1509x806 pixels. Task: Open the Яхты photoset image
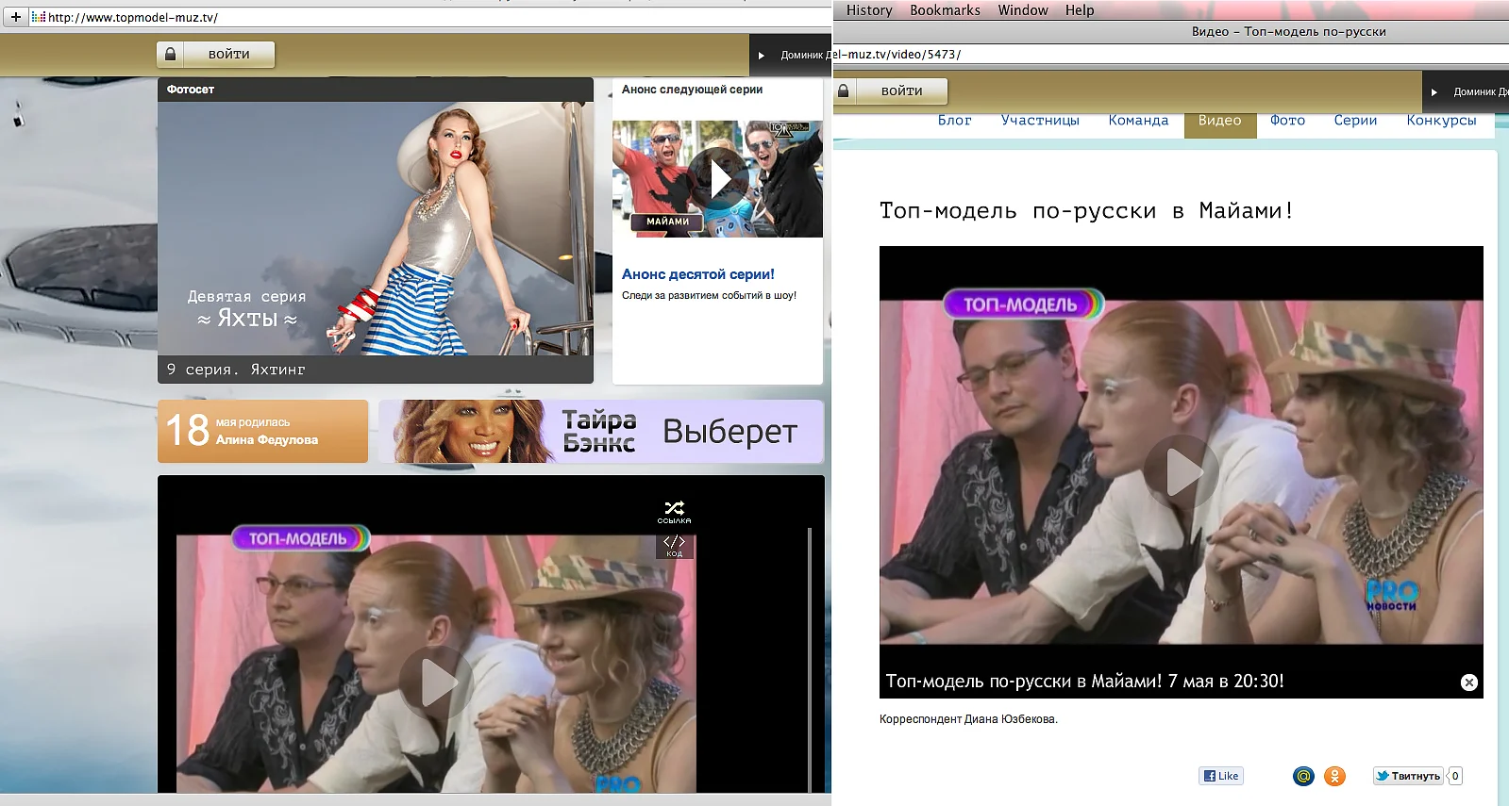coord(376,228)
